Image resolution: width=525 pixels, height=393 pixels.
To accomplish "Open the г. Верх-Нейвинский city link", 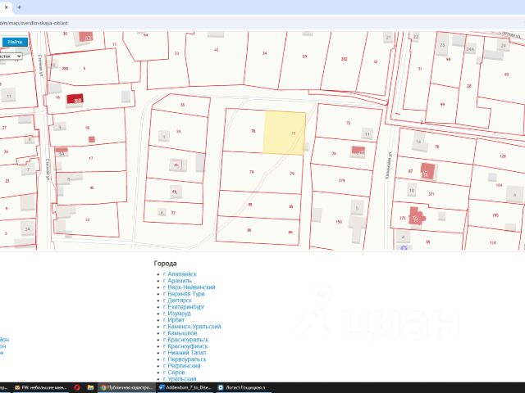I will point(189,287).
